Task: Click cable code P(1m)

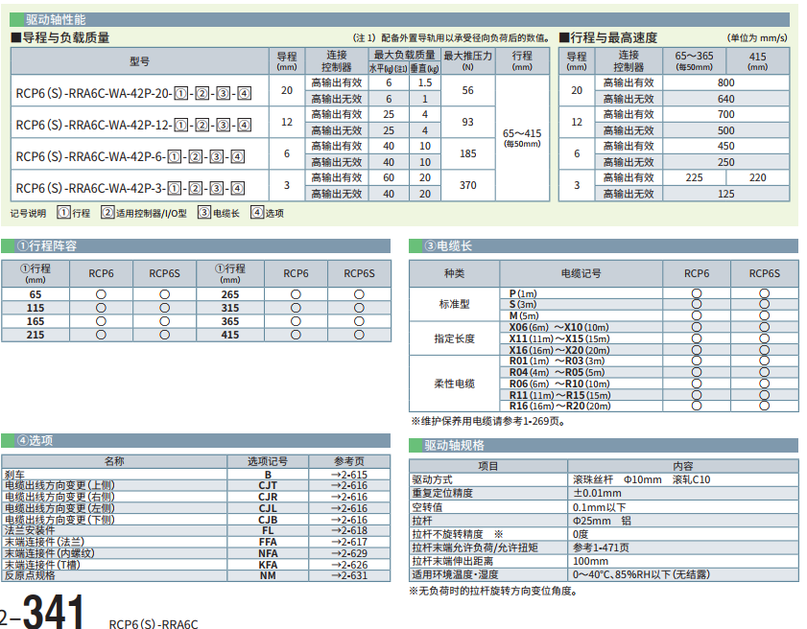Action: coord(523,293)
